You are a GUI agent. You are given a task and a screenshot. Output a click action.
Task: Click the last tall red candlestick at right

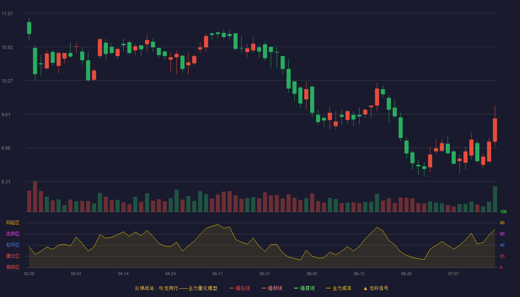[x=495, y=130]
